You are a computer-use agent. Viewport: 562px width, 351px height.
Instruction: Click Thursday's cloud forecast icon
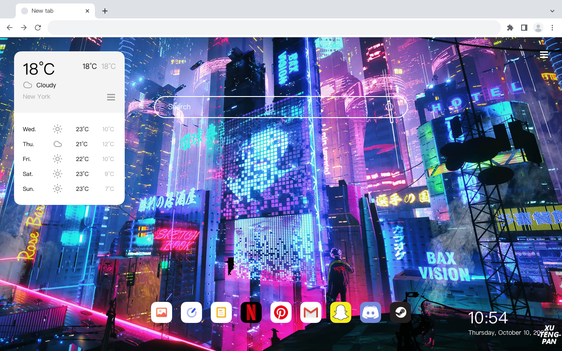click(58, 144)
